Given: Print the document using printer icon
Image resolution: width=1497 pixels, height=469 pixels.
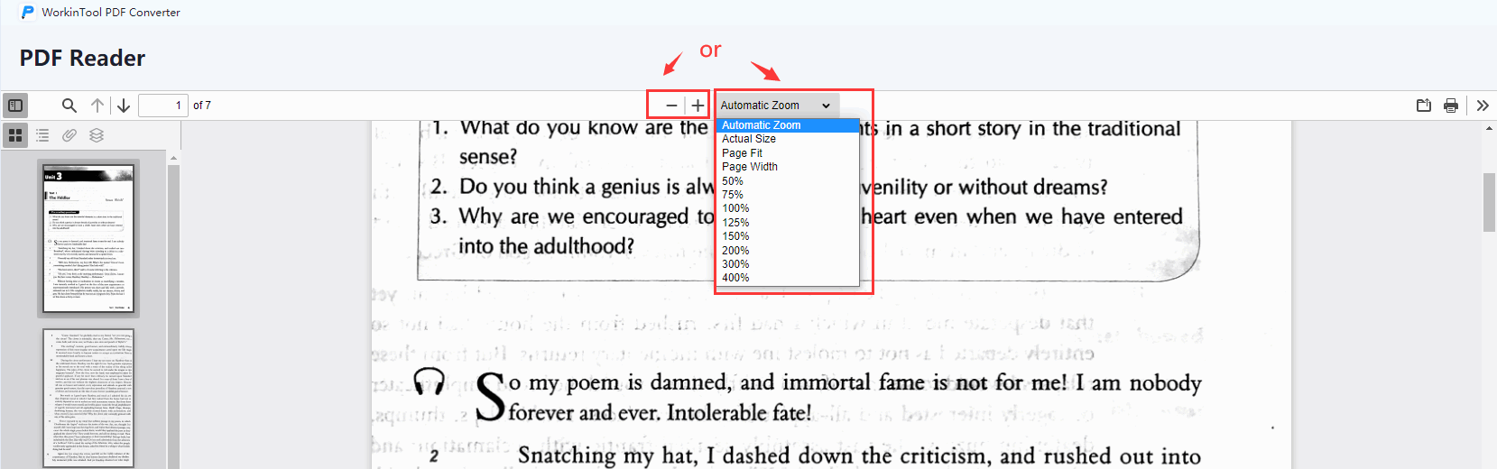Looking at the screenshot, I should point(1451,106).
